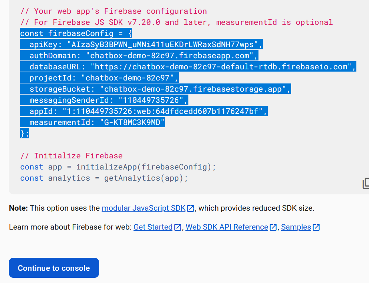This screenshot has height=283, width=369.
Task: Copy the code snippet with the copy icon
Action: pyautogui.click(x=365, y=183)
